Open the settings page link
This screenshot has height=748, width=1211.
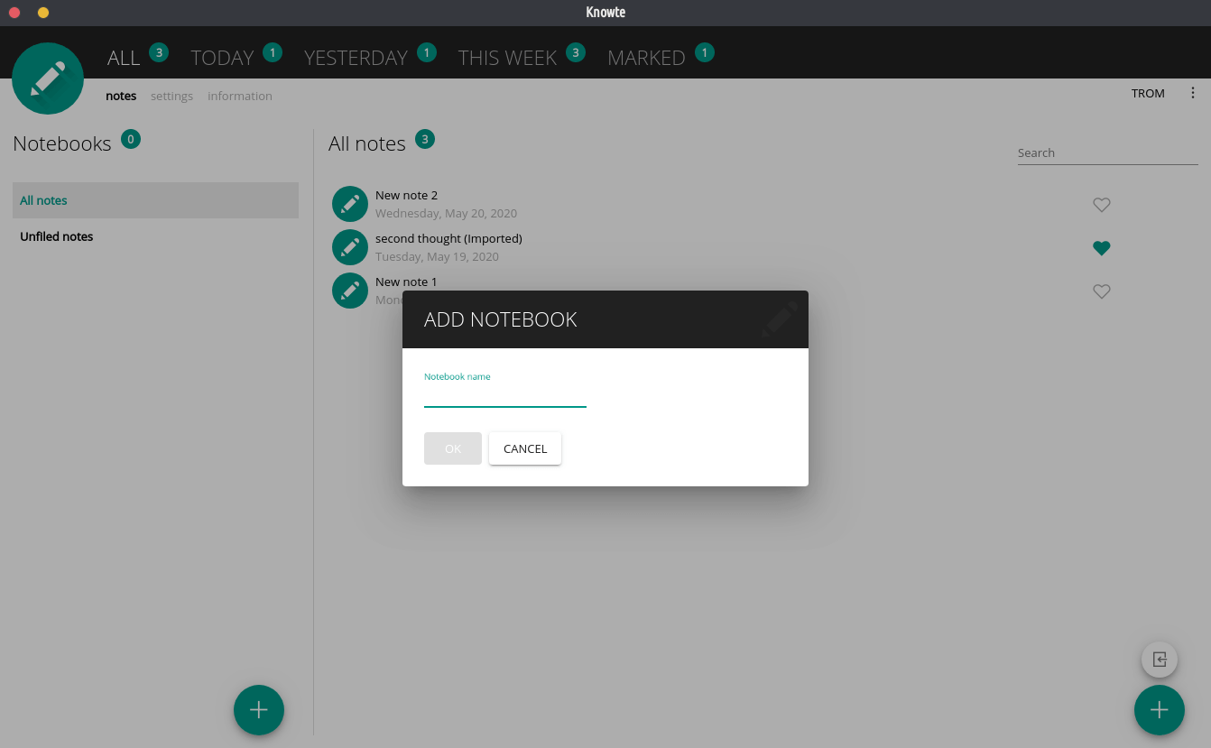[x=171, y=97]
